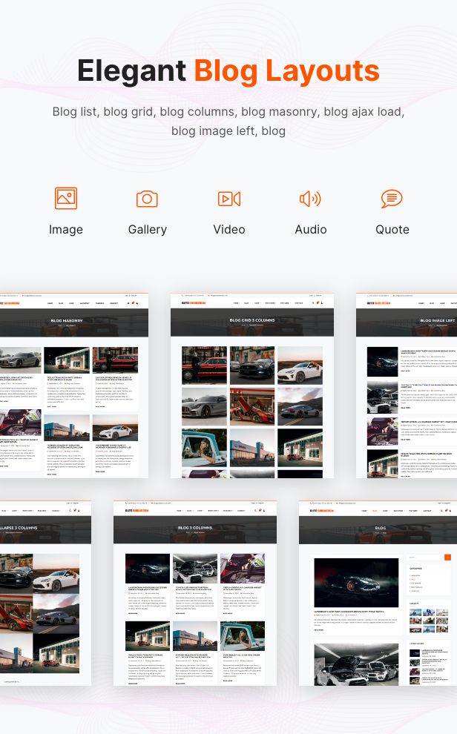
Task: Expand Features dropdown in Blog 3 Columns header
Action: [x=228, y=511]
